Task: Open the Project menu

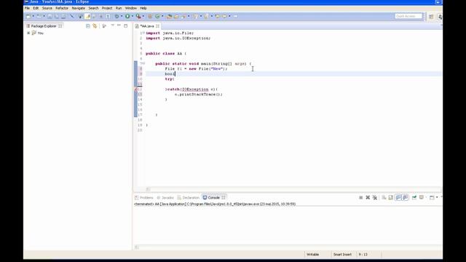Action: 107,8
